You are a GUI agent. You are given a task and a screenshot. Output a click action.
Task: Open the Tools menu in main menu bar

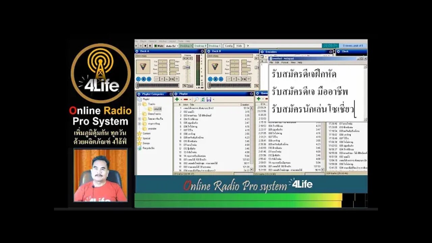pos(181,41)
